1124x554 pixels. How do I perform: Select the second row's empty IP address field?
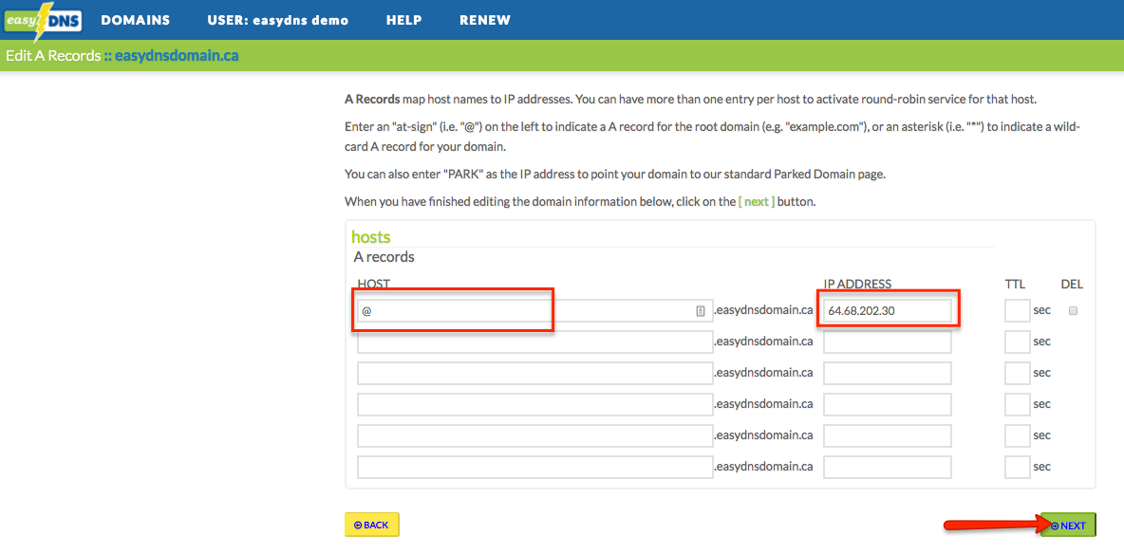coord(888,342)
